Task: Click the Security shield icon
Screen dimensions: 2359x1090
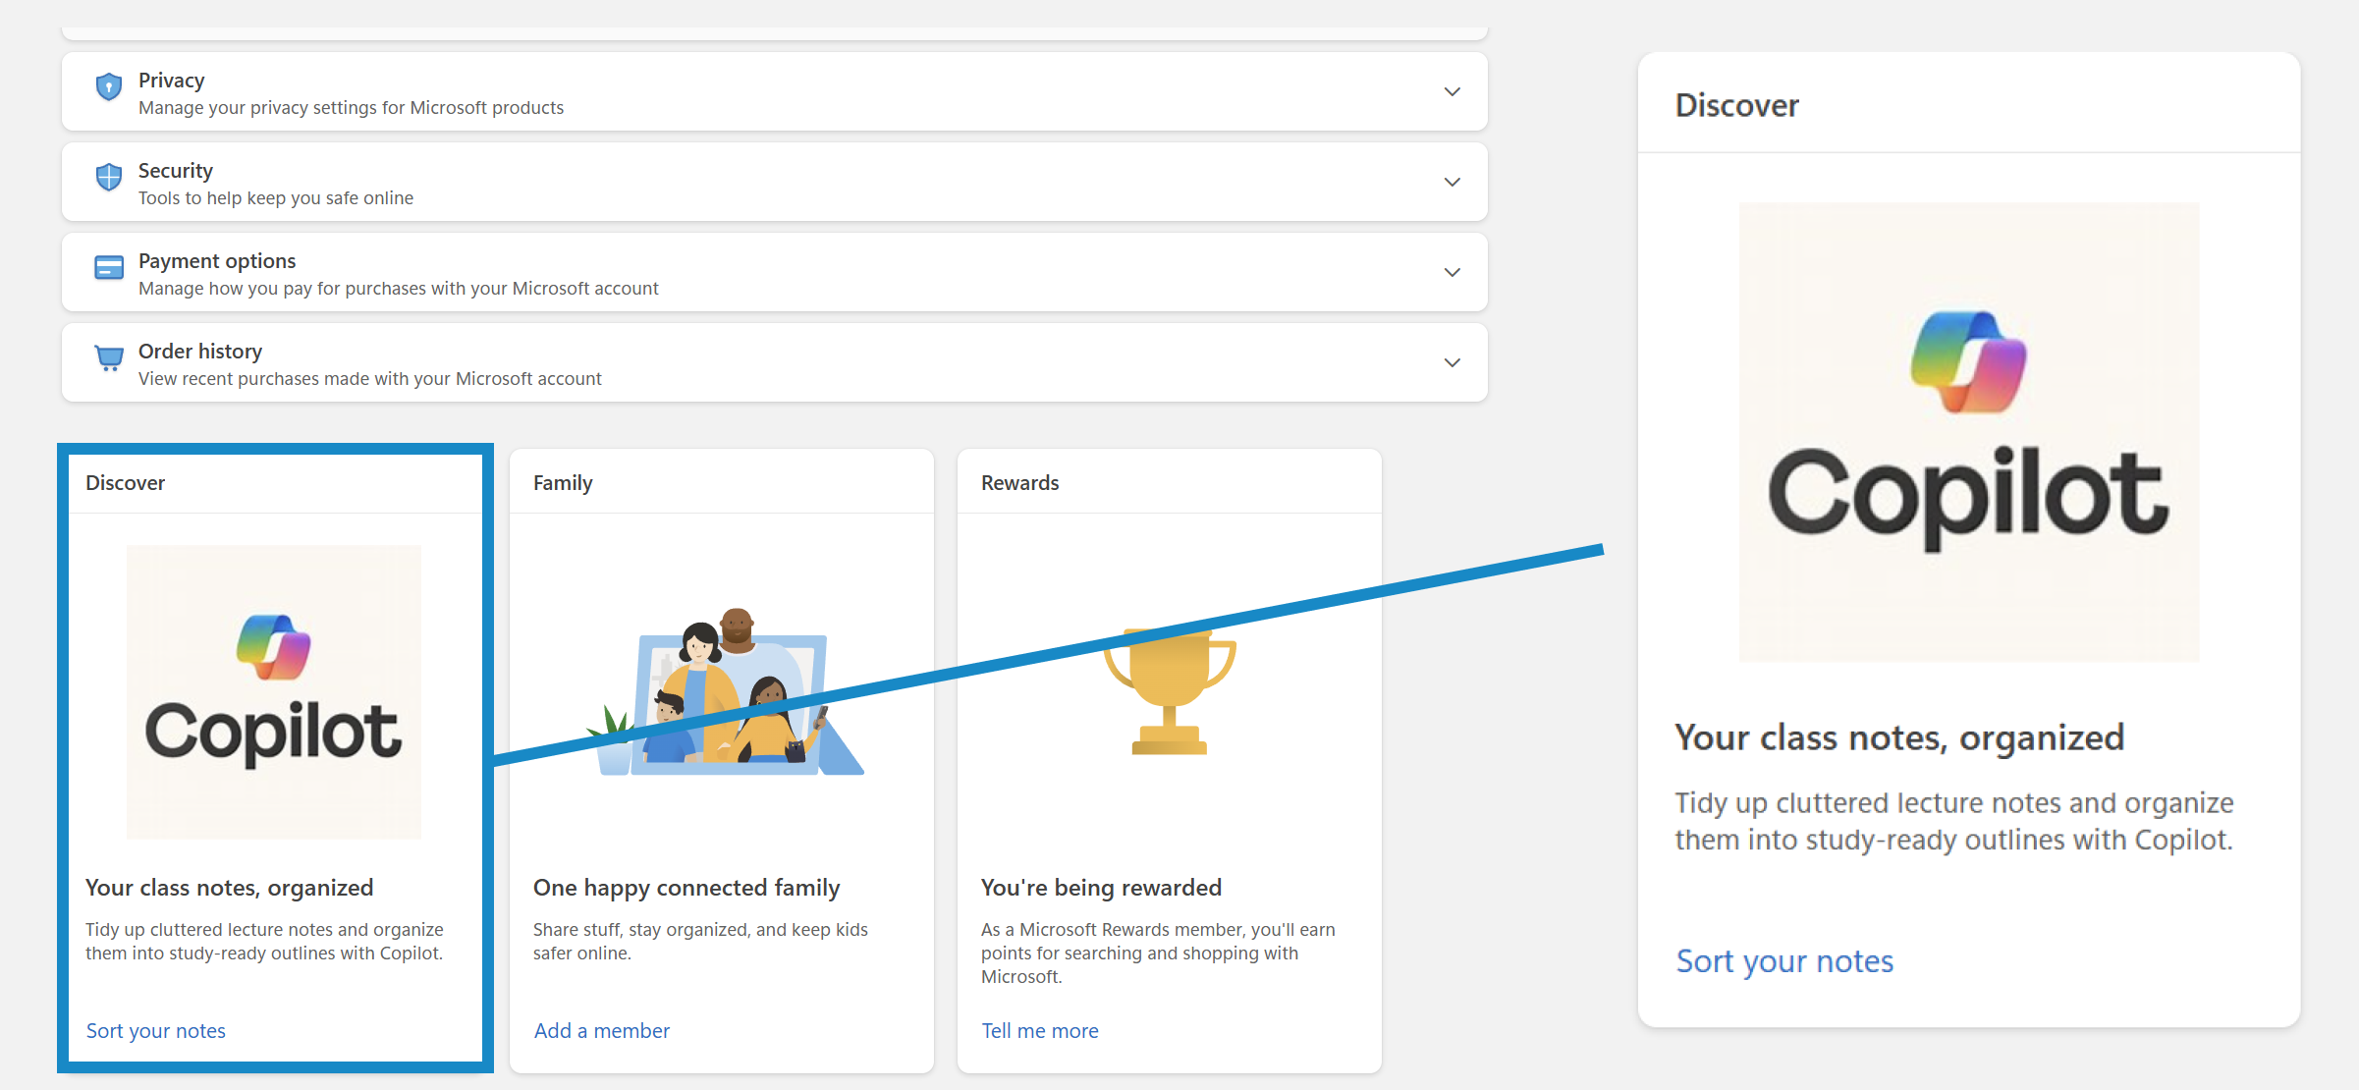Action: click(109, 178)
